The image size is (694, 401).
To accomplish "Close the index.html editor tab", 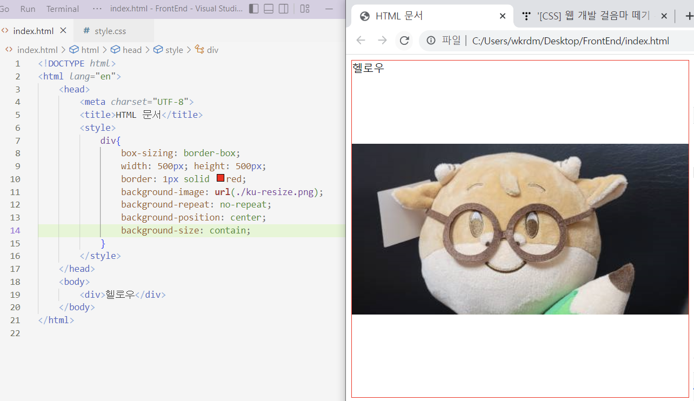I will click(63, 31).
